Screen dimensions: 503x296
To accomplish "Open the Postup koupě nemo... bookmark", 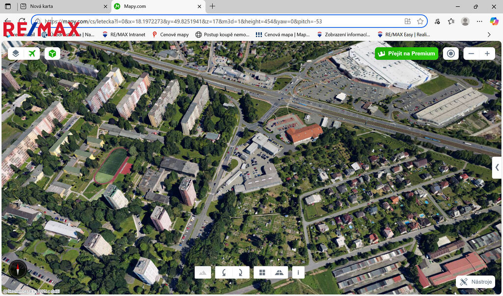I will [223, 34].
